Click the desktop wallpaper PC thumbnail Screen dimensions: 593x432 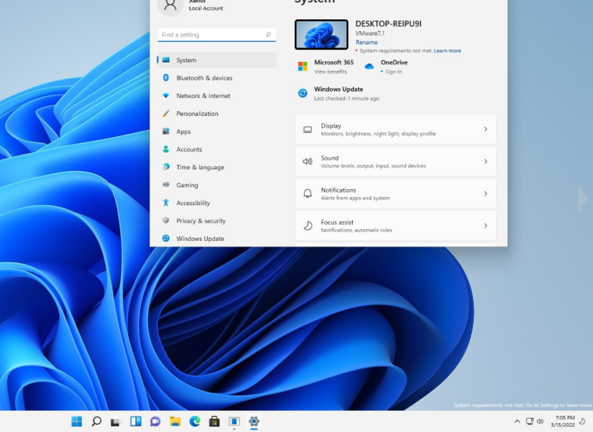pos(322,34)
